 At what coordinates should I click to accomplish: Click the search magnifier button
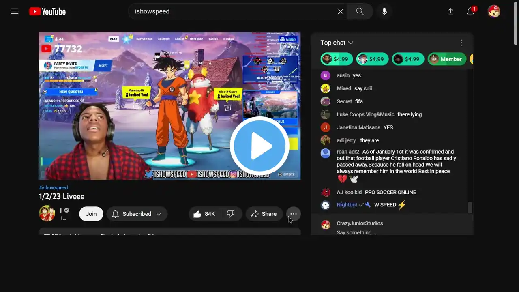tap(360, 11)
